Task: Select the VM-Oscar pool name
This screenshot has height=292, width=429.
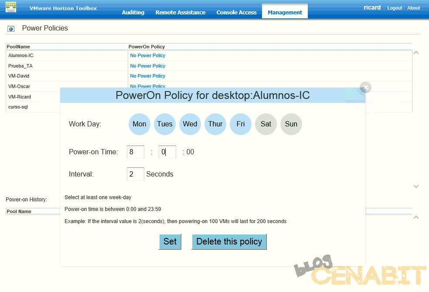Action: coord(19,86)
